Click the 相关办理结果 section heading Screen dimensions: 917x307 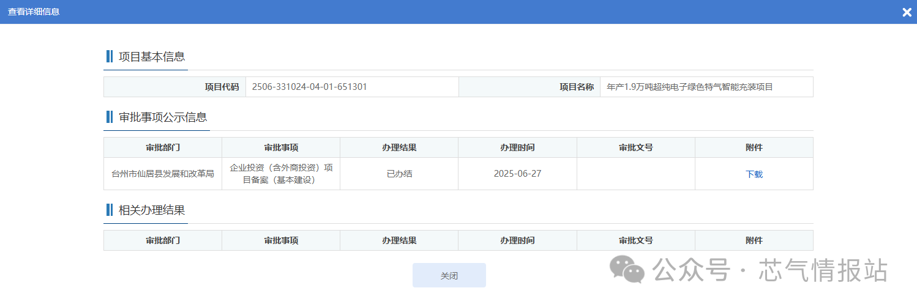(x=151, y=210)
